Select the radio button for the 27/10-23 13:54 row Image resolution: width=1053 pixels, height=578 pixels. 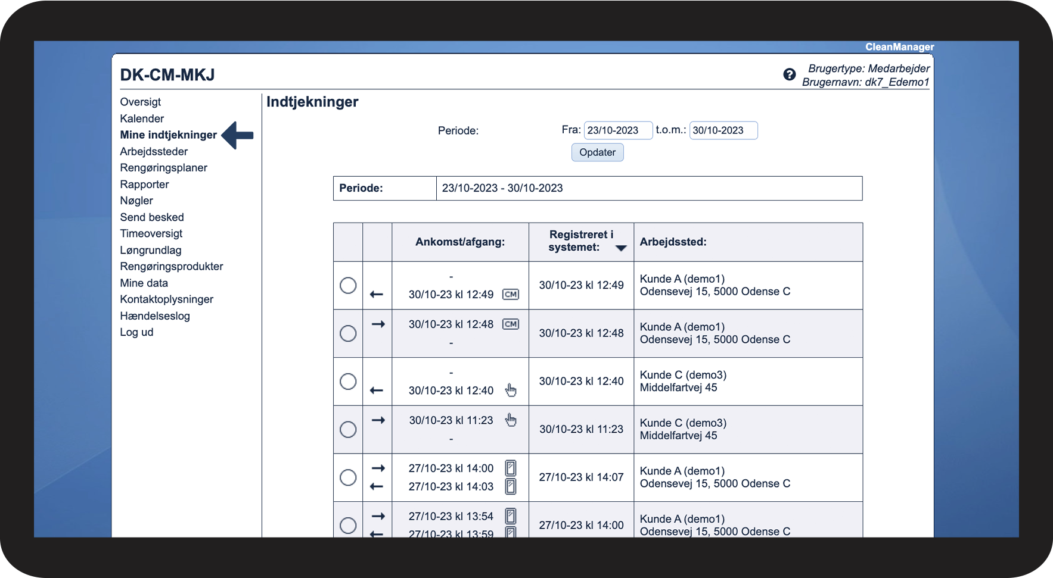pyautogui.click(x=348, y=526)
